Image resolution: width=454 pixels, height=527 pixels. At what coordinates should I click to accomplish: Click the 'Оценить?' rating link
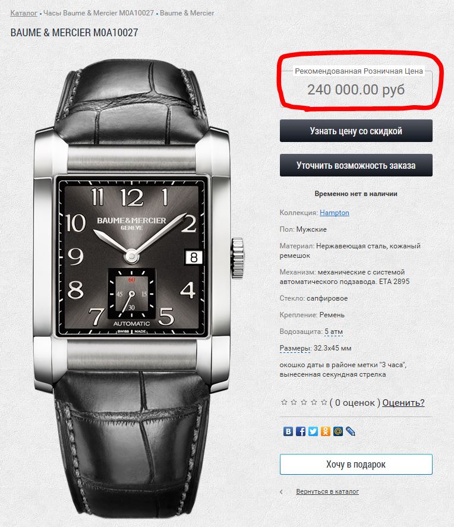(403, 403)
